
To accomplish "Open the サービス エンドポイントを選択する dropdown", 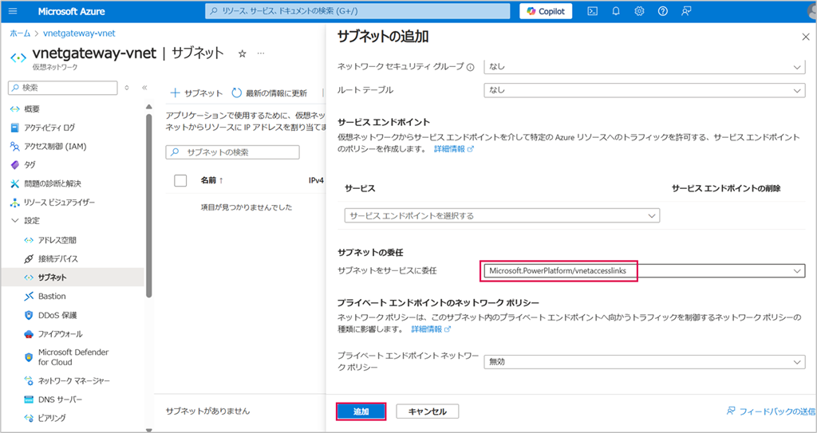I will point(503,215).
